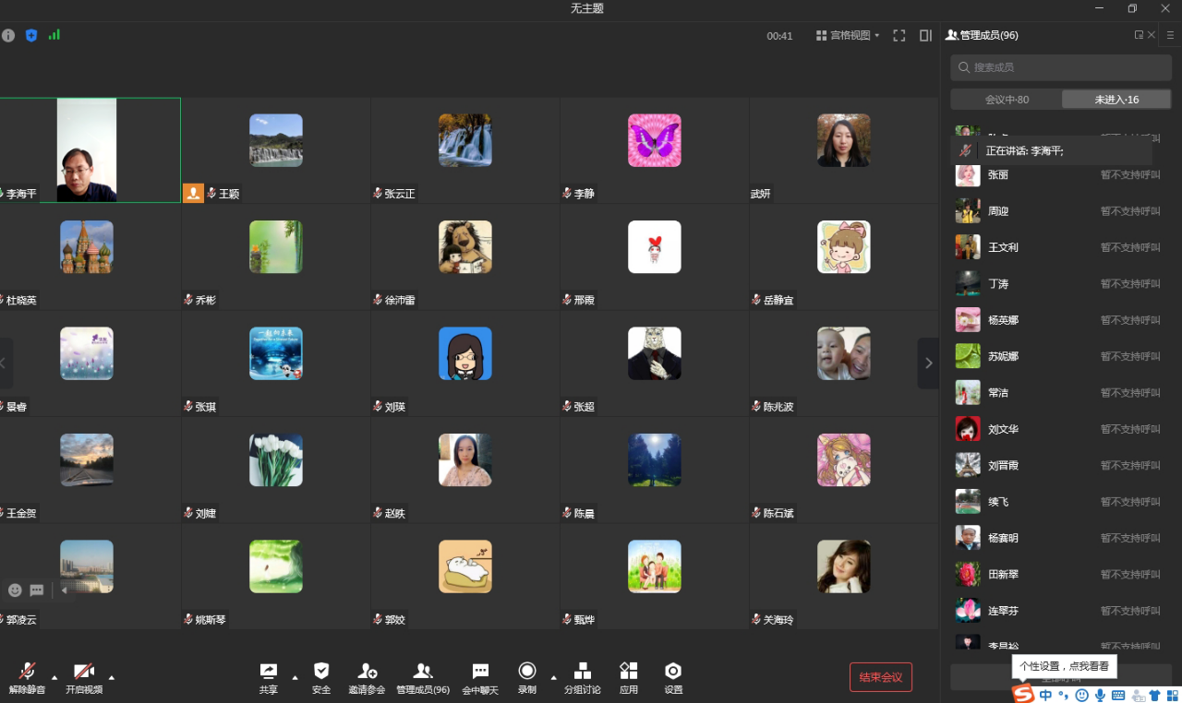Open the Apps (应用) icon

click(x=629, y=677)
